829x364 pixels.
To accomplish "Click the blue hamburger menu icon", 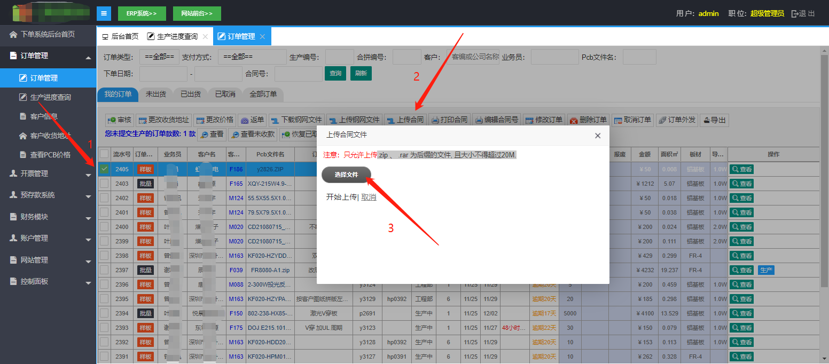I will pyautogui.click(x=104, y=13).
